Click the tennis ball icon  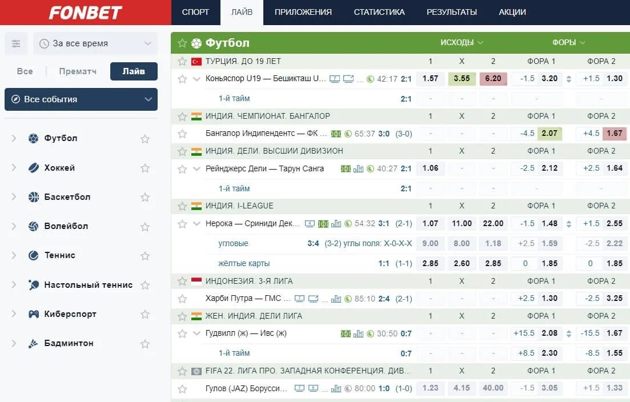[33, 255]
